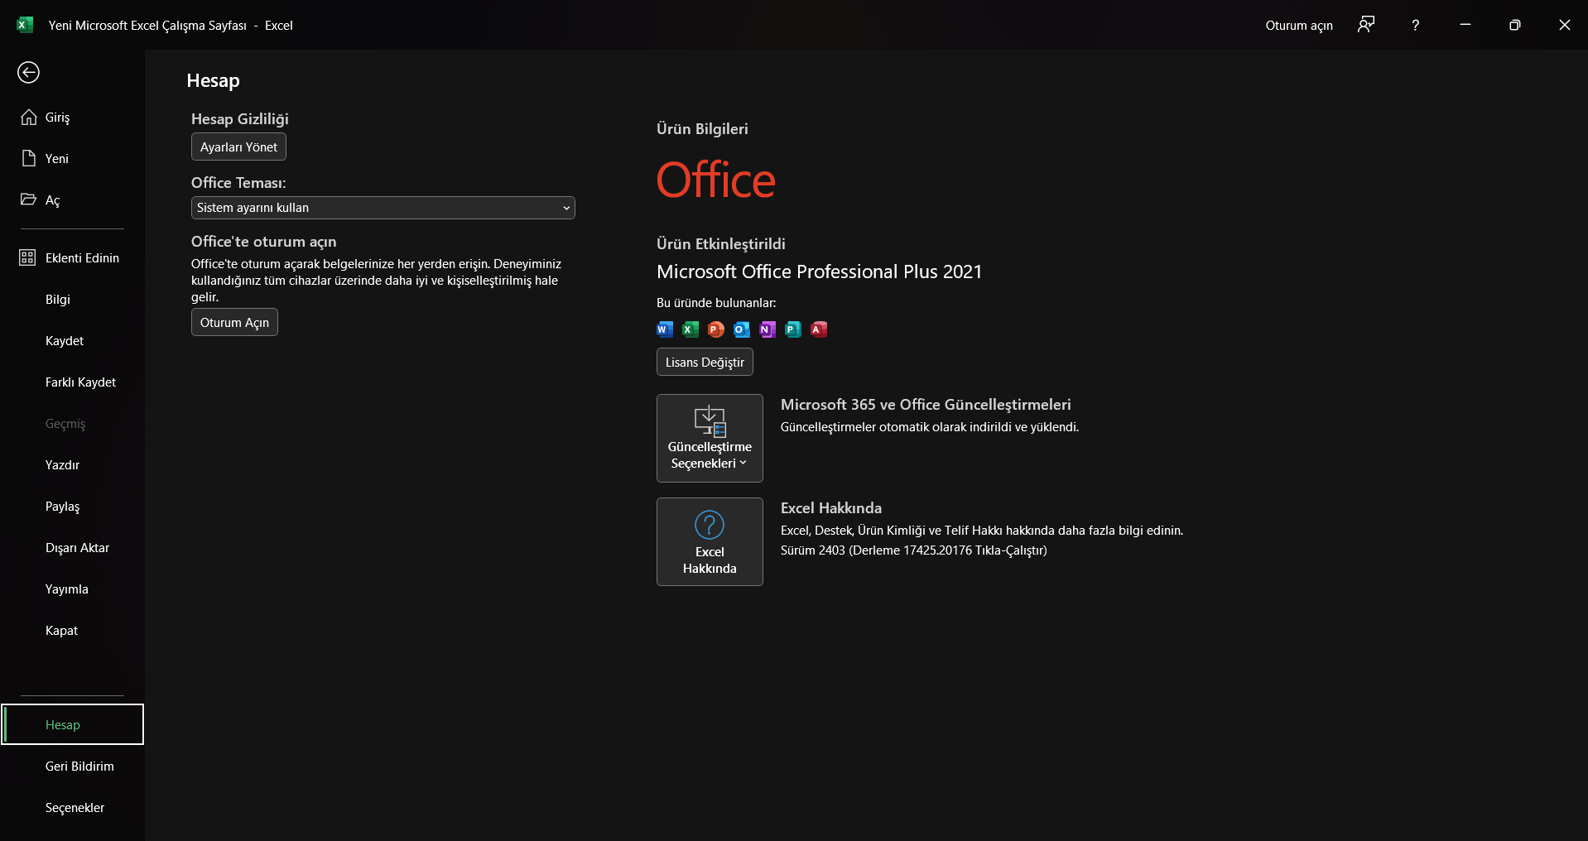
Task: Click the Lisans Değiştir button
Action: click(705, 363)
